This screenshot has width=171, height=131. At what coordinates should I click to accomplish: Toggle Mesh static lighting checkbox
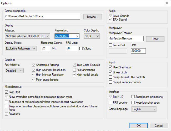click(34, 80)
